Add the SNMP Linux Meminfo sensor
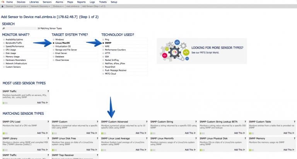Viewport: 297px width, 159px height. 190,150
